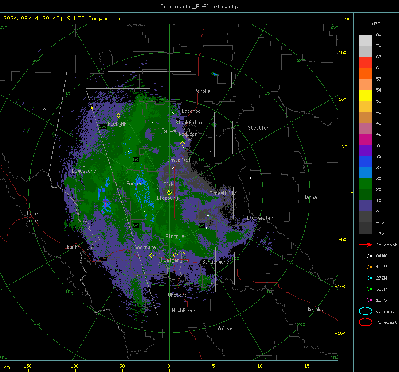Click the yellow diamond marker below Cochrane
Image resolution: width=399 pixels, height=372 pixels.
coord(152,255)
